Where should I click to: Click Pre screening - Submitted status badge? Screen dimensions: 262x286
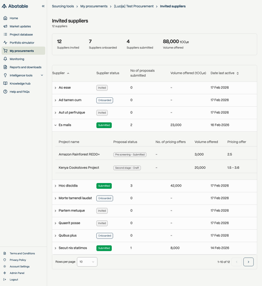(x=130, y=154)
